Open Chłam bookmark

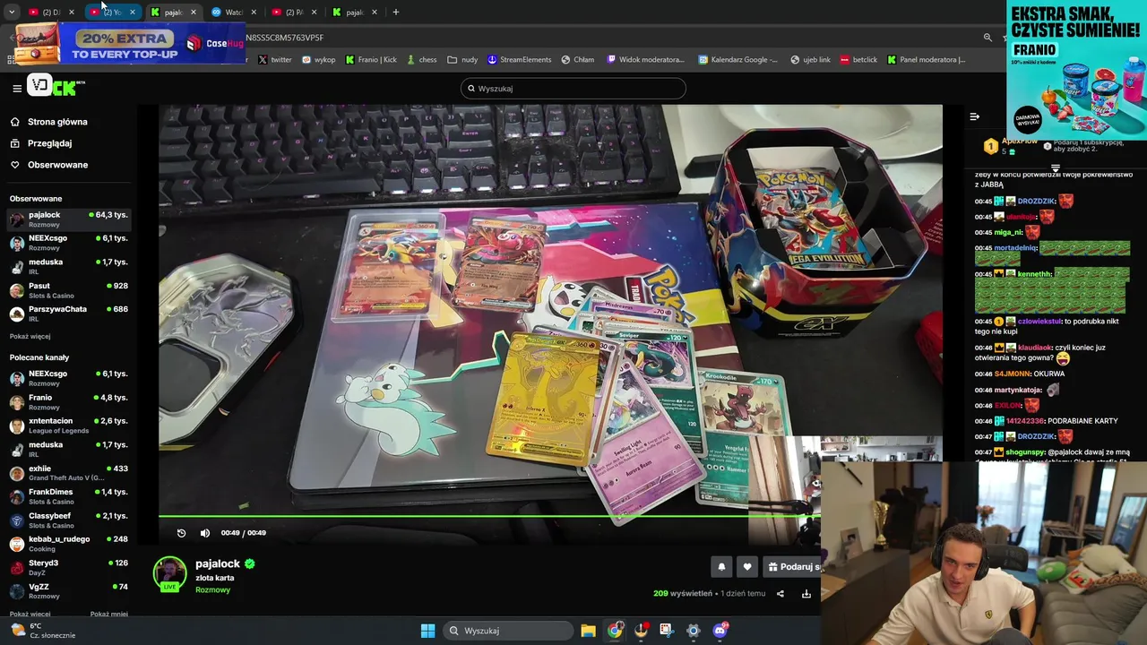tap(578, 60)
